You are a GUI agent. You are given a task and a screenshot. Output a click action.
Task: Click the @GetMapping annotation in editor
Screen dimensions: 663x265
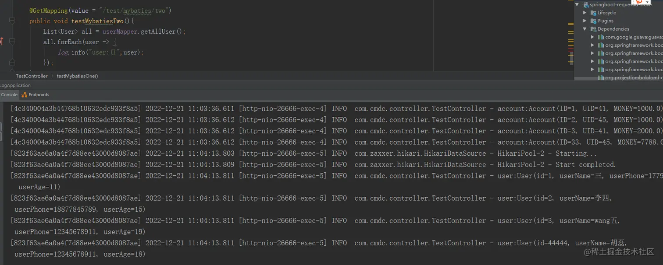[49, 10]
